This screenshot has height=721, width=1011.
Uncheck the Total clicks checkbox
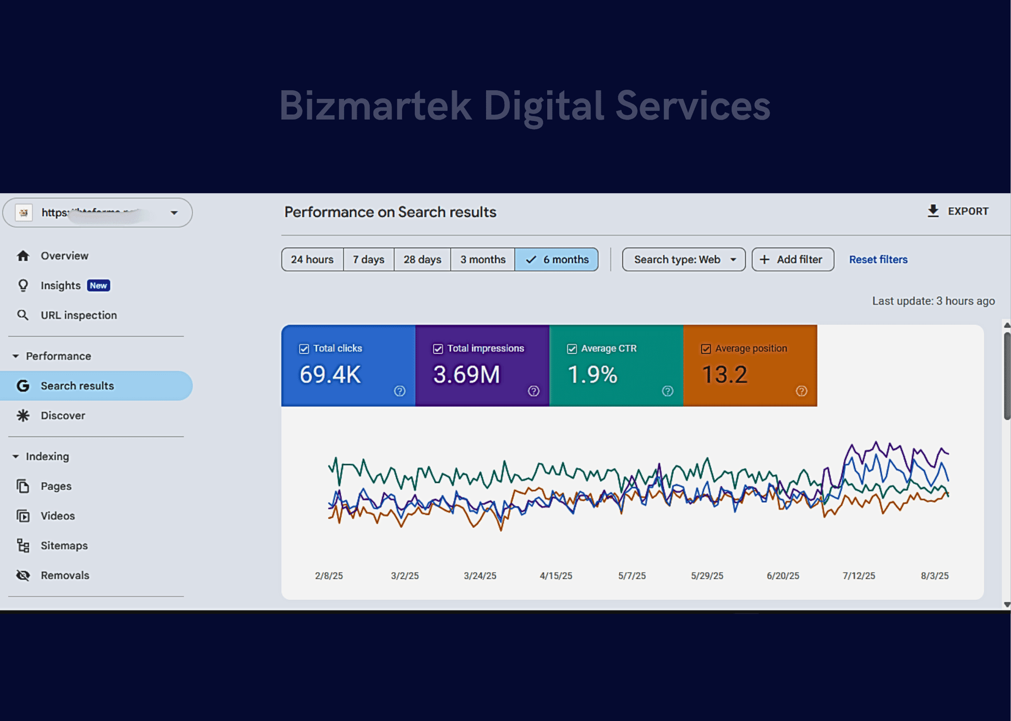(x=304, y=349)
